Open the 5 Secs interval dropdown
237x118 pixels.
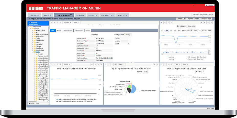pyautogui.click(x=67, y=65)
